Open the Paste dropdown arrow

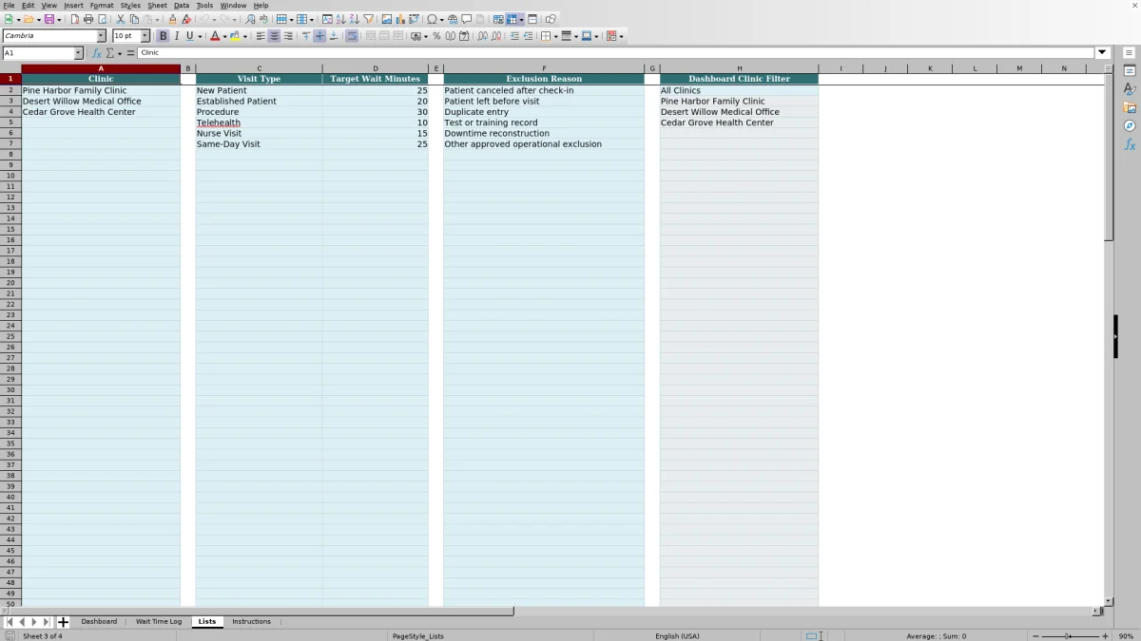tap(157, 19)
